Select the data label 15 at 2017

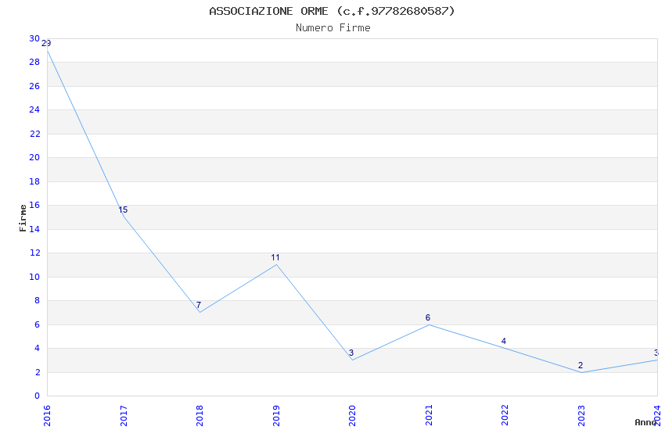tap(123, 210)
